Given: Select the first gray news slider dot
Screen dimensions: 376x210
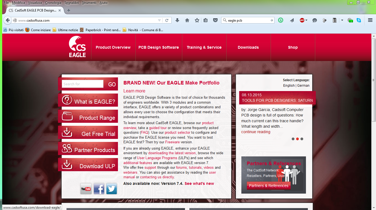Looking at the screenshot, I should pyautogui.click(x=293, y=139).
